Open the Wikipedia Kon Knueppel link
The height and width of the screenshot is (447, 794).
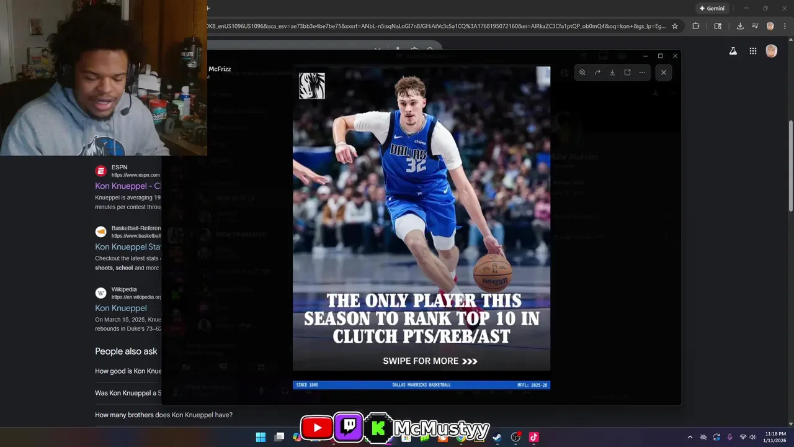pos(121,308)
